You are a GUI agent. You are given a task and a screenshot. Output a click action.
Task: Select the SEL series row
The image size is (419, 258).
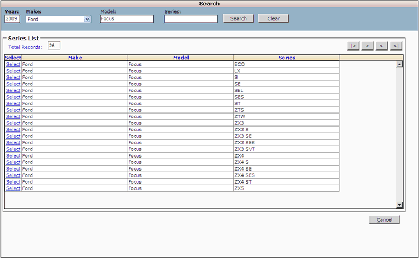coord(13,90)
